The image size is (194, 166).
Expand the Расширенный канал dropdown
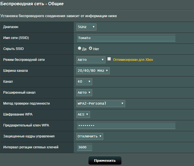coord(84,93)
